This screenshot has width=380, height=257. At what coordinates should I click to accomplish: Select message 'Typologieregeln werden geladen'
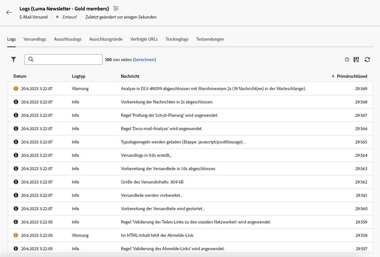click(x=183, y=142)
